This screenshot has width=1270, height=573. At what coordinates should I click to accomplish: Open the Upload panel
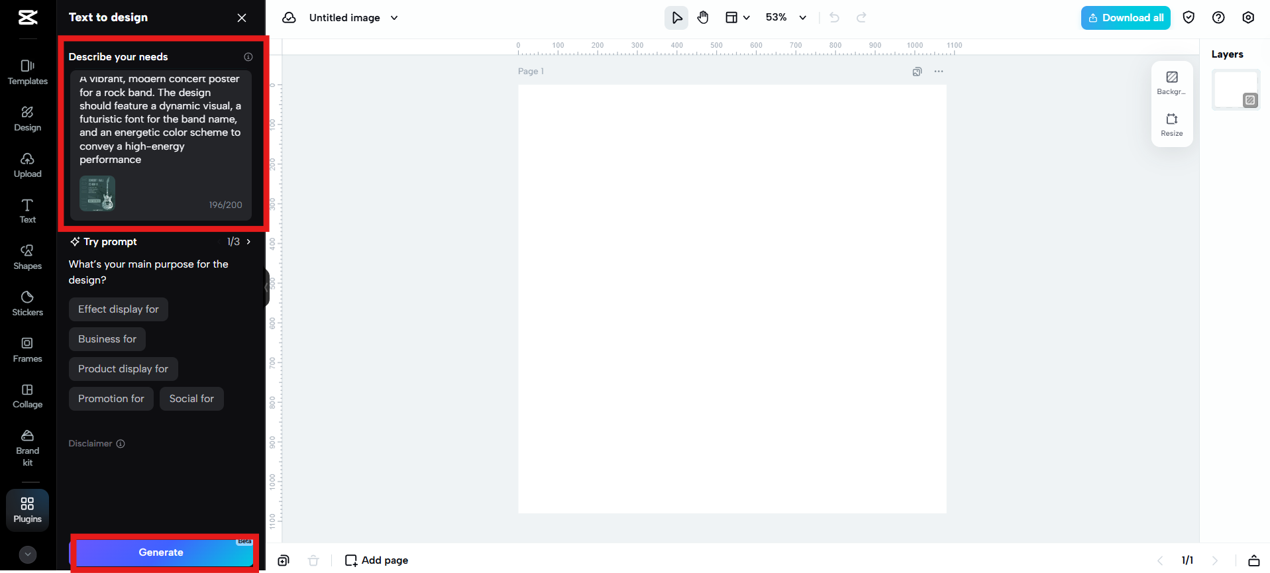[x=28, y=165]
